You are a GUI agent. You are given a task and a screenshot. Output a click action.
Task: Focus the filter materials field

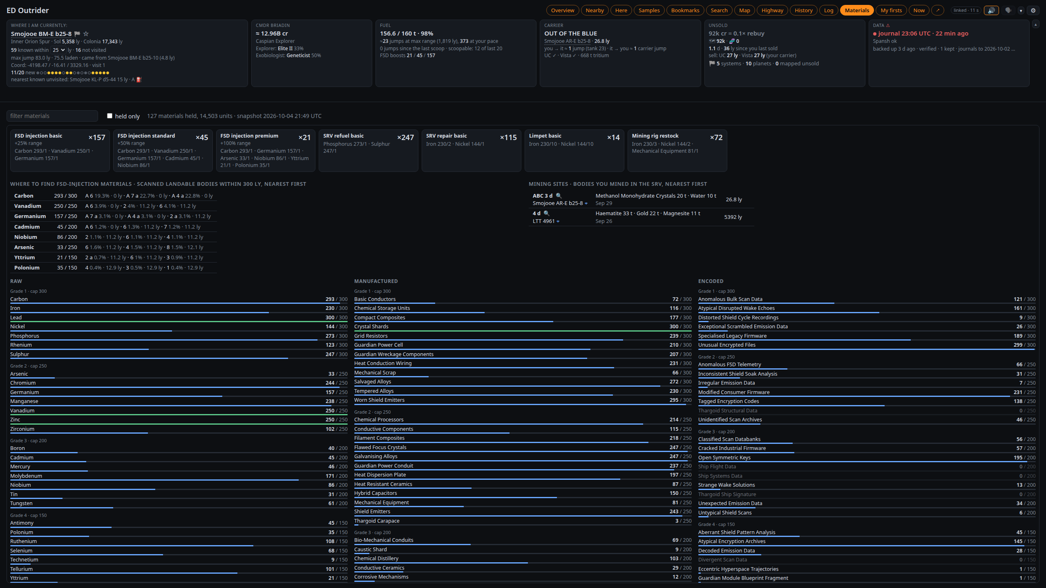(52, 116)
